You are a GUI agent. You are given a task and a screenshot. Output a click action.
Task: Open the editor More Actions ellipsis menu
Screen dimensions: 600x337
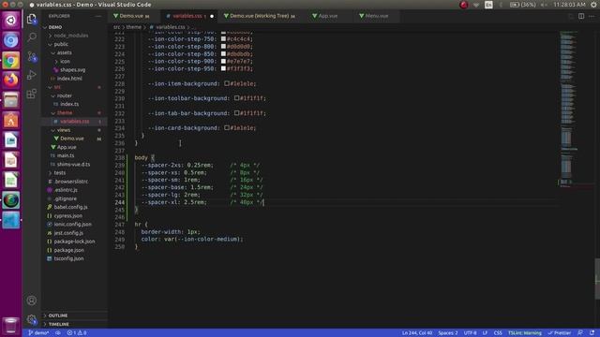click(x=592, y=16)
